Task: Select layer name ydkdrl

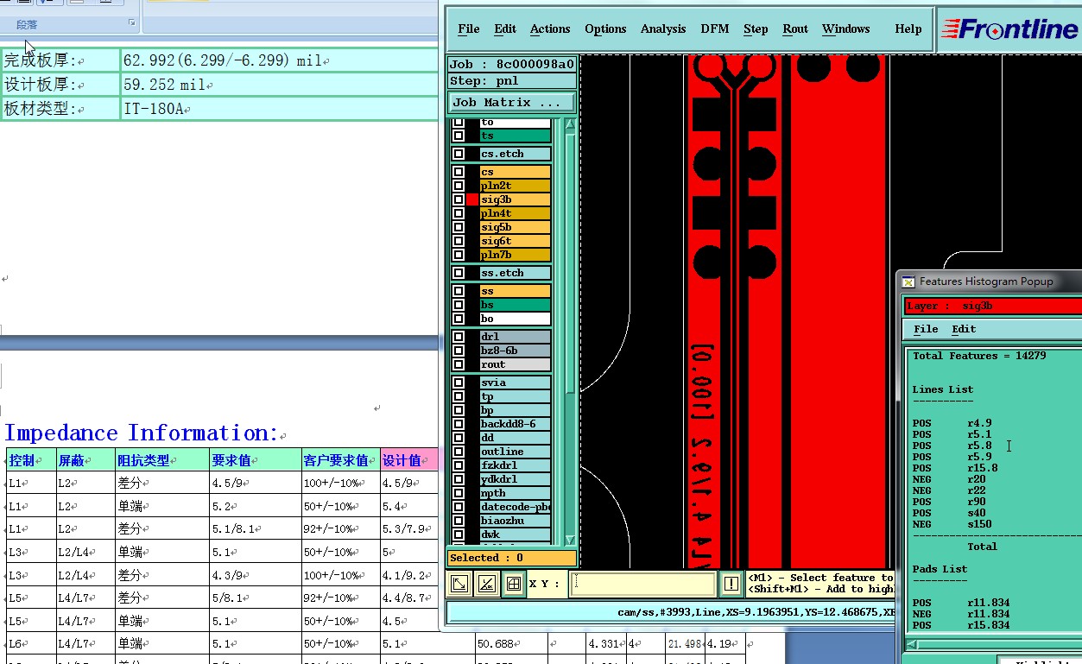Action: coord(515,479)
